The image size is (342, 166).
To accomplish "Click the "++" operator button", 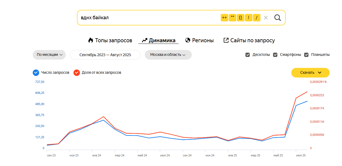I will [x=224, y=18].
